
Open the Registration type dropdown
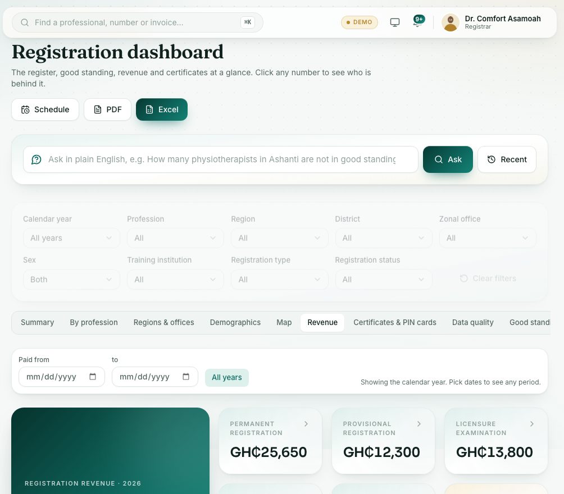(x=280, y=280)
